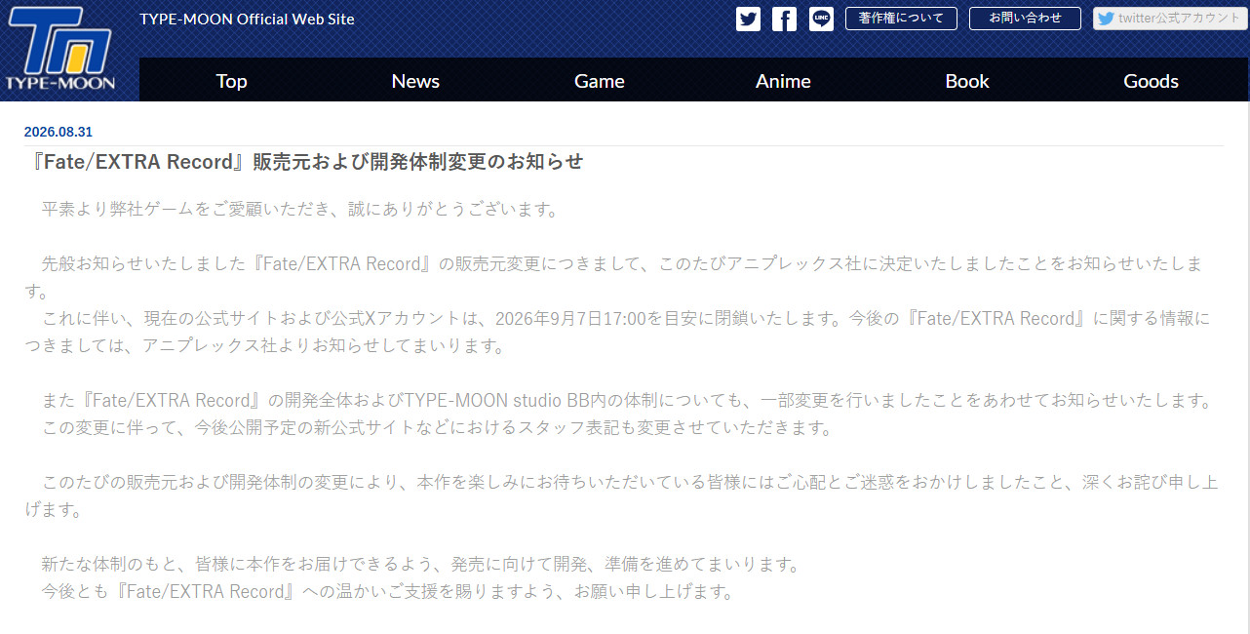Open the Goods menu item
This screenshot has height=634, width=1250.
click(1151, 81)
